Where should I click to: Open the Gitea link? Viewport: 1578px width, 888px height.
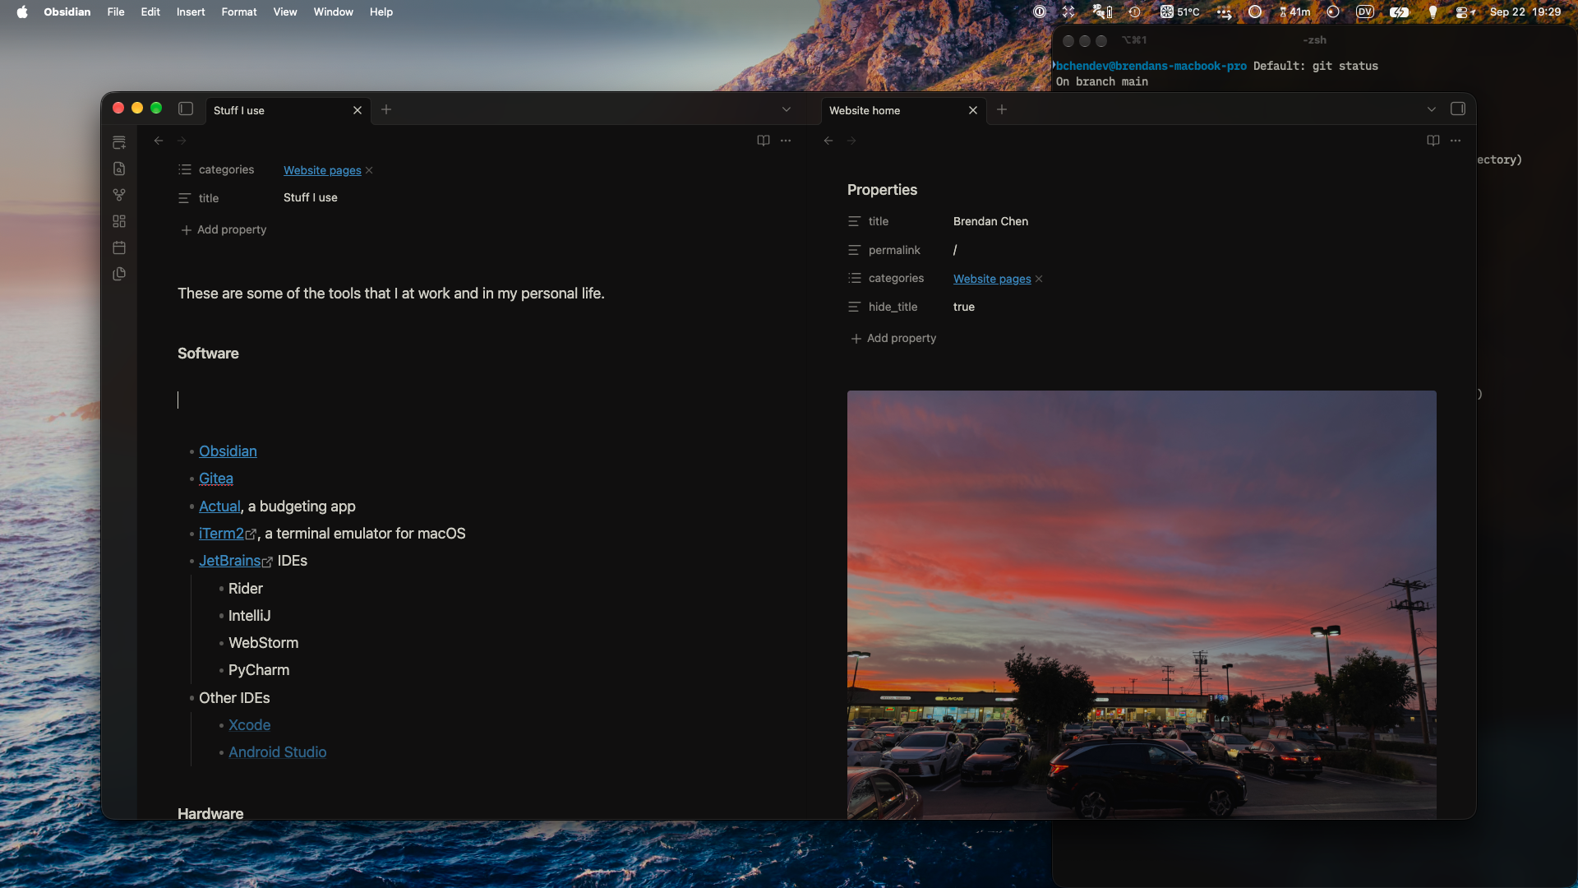(x=216, y=479)
